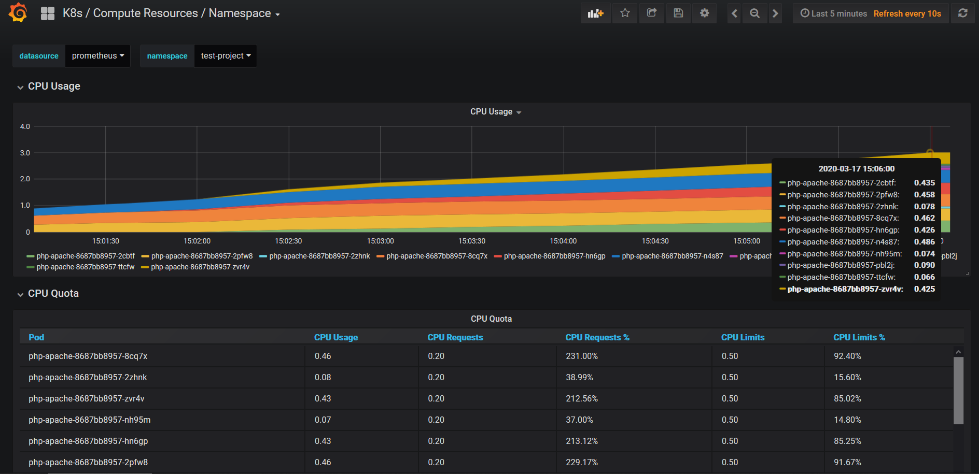The height and width of the screenshot is (474, 979).
Task: Toggle legend series php-apache-8687bb8957-n4s87
Action: (x=672, y=256)
